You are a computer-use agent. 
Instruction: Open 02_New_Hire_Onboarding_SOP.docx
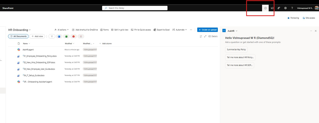[39, 62]
